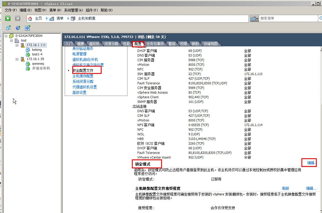Click the inventory icon next to 清单
The height and width of the screenshot is (213, 322).
[x=52, y=19]
